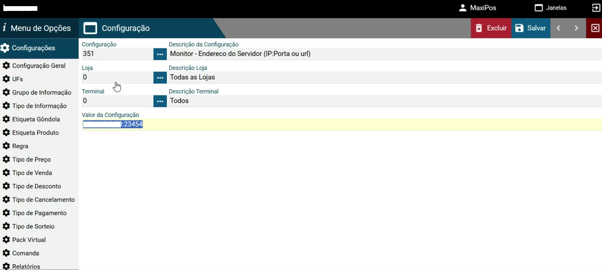Image resolution: width=602 pixels, height=270 pixels.
Task: Click gear icon beside Pack Virtual
Action: tap(6, 240)
